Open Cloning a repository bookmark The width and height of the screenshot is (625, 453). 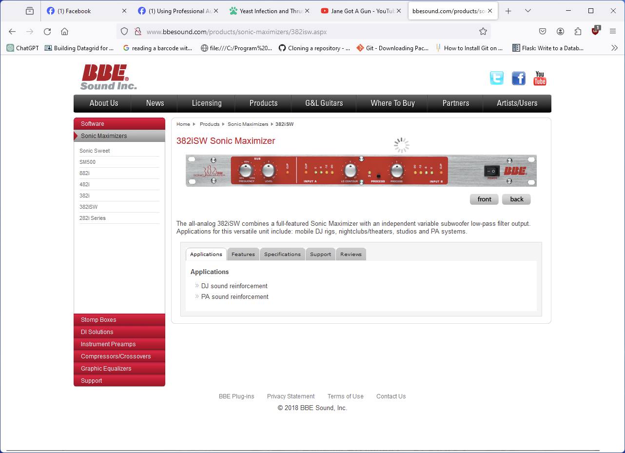(314, 48)
